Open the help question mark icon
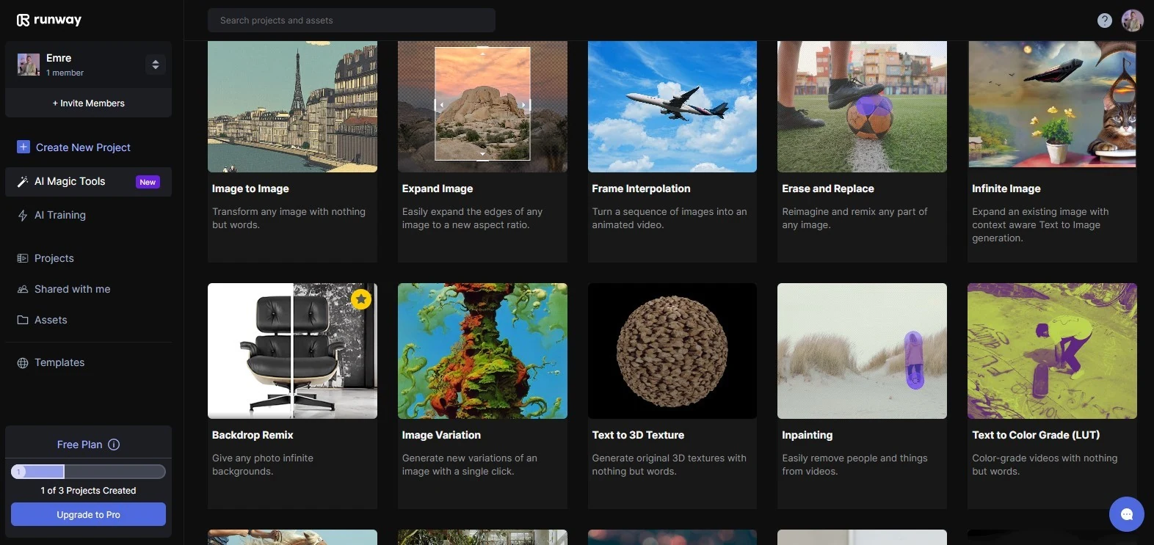This screenshot has height=545, width=1154. tap(1105, 21)
